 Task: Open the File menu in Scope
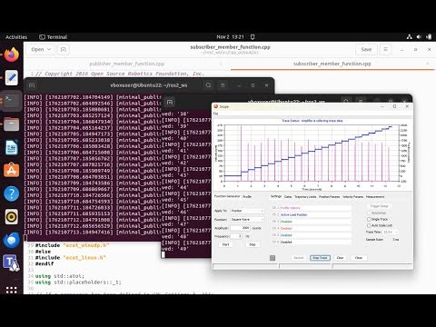pos(215,114)
